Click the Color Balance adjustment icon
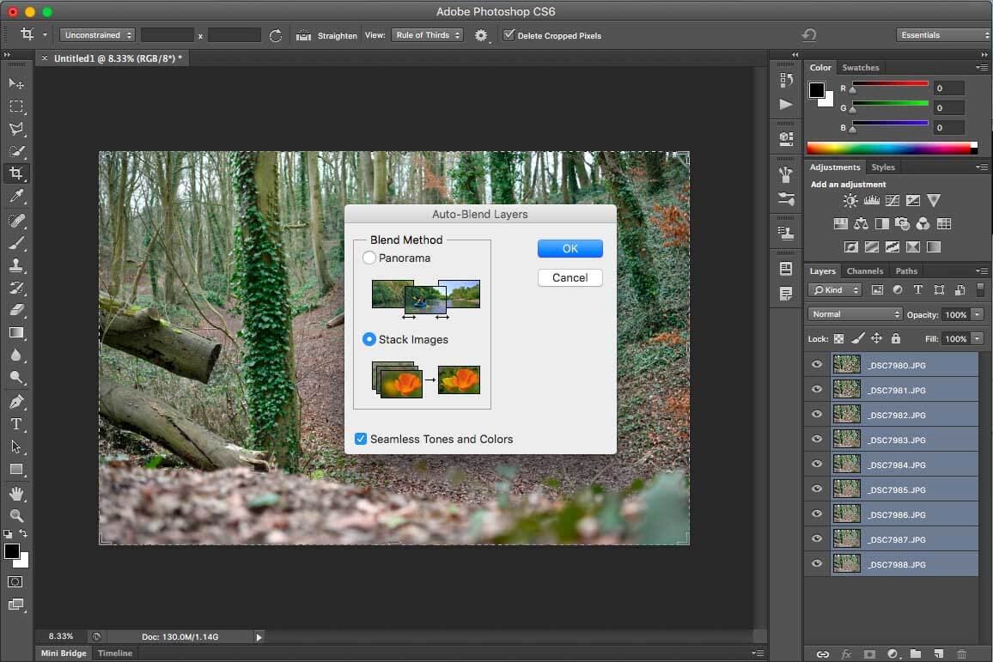This screenshot has height=662, width=993. click(x=861, y=223)
